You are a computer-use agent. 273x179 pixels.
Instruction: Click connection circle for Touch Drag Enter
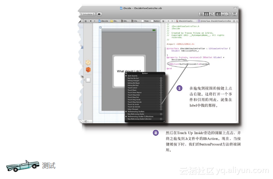pos(161,95)
